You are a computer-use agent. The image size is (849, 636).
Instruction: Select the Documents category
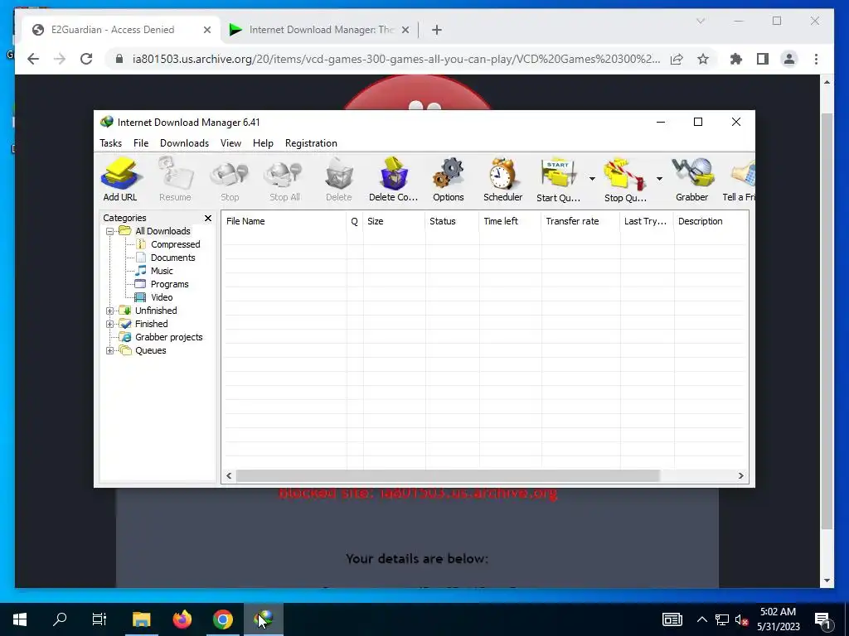[172, 258]
